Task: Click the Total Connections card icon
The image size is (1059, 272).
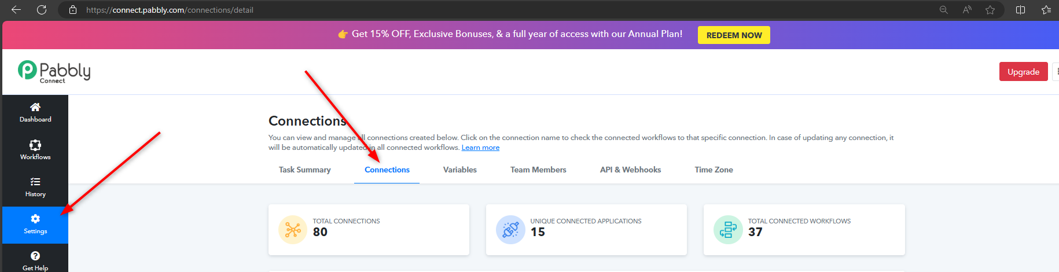Action: (293, 230)
